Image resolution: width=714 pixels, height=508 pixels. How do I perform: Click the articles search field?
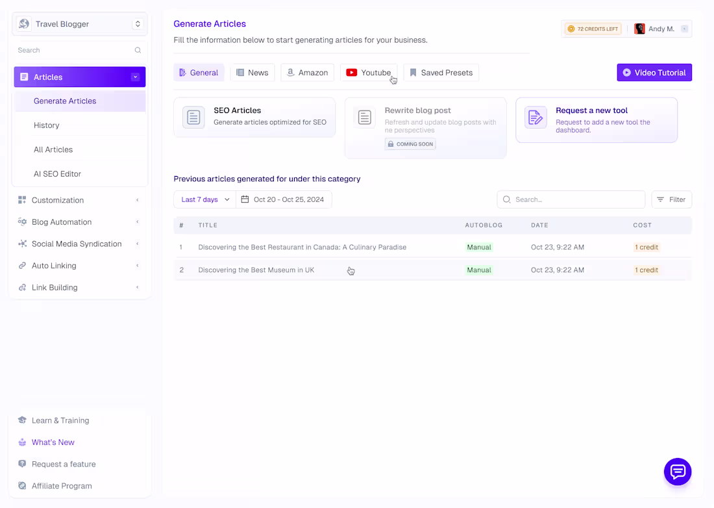pyautogui.click(x=571, y=199)
